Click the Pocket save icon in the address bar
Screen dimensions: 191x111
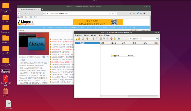(112, 13)
